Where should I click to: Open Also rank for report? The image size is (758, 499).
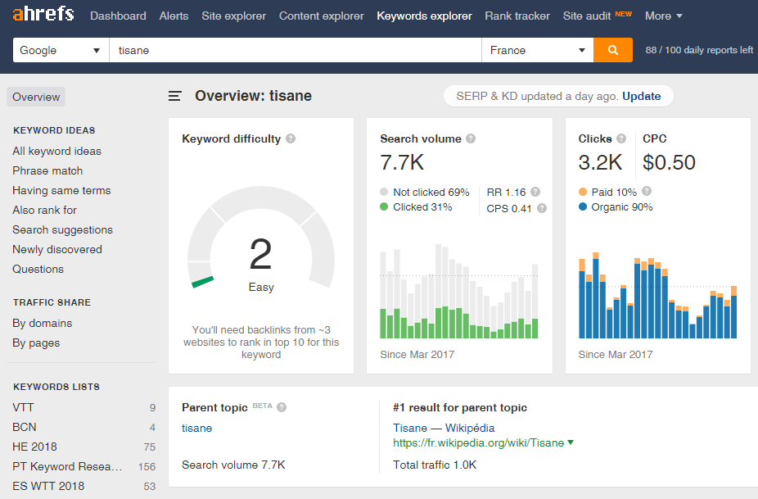pos(44,210)
